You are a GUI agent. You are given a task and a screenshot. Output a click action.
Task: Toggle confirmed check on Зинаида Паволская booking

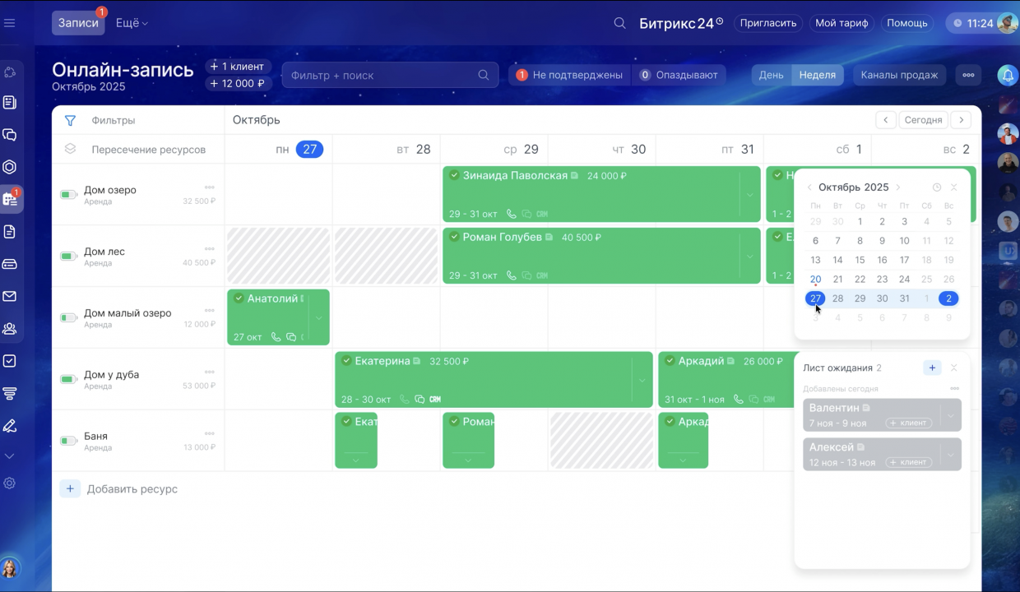[454, 175]
